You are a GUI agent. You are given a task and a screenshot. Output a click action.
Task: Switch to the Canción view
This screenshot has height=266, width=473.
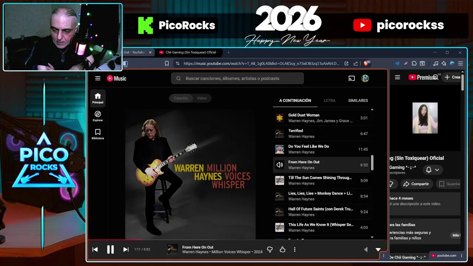[181, 98]
